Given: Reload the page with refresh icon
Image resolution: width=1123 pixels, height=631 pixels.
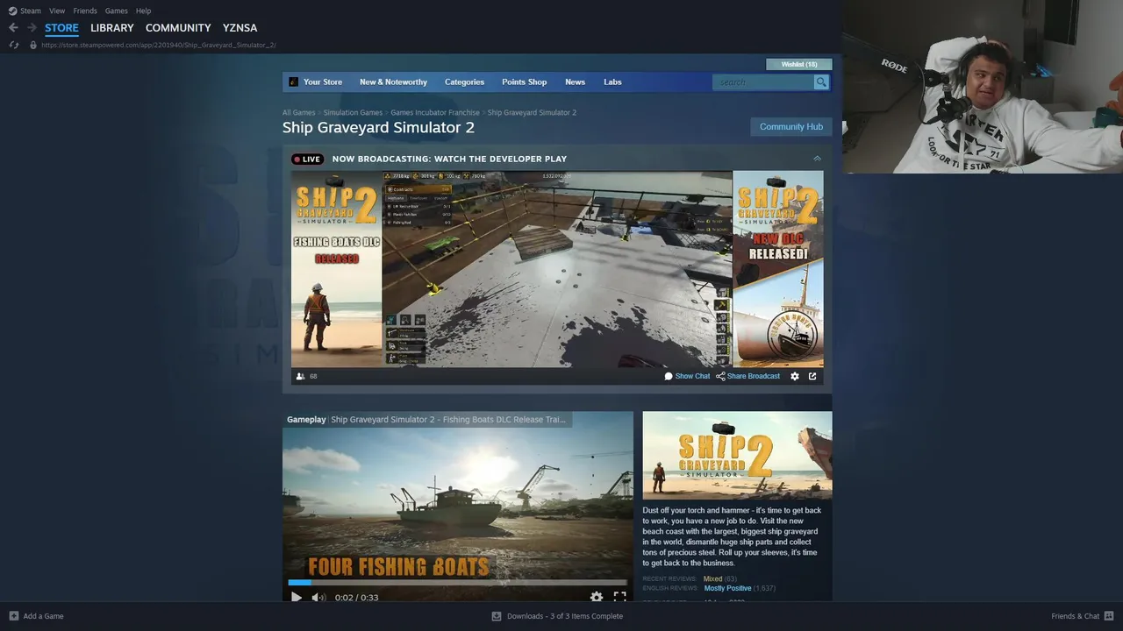Looking at the screenshot, I should click(x=13, y=45).
